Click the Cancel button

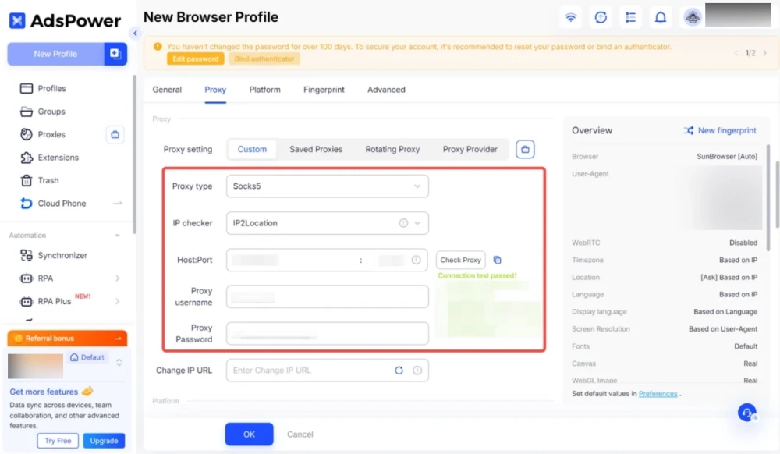pos(300,434)
